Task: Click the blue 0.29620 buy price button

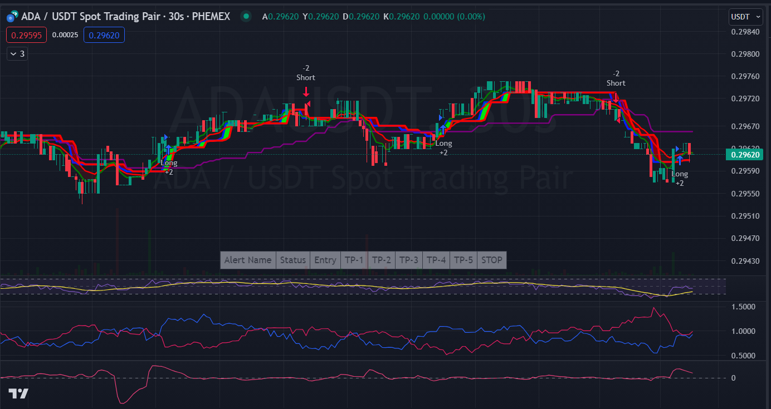Action: (104, 35)
